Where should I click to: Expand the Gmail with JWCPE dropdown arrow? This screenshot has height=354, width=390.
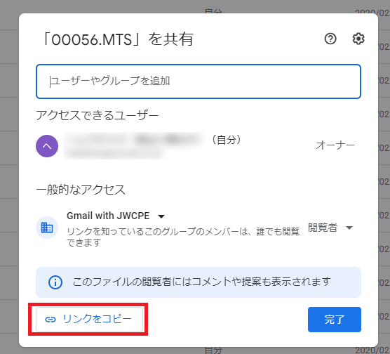point(161,216)
